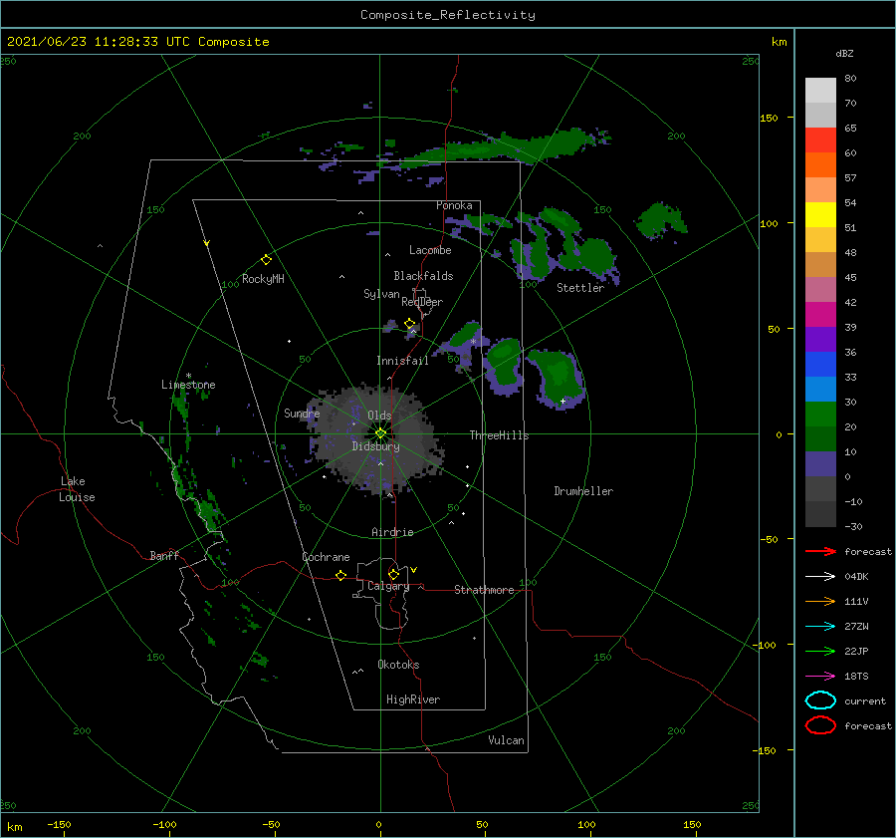Choose the magenta 18TS arrow legend icon

point(820,676)
